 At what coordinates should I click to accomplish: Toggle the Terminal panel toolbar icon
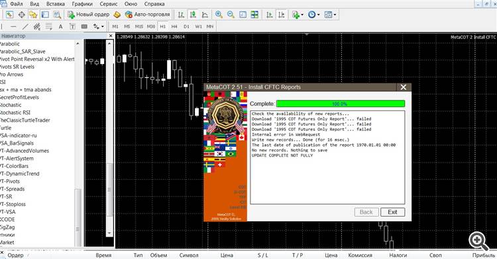(45, 15)
